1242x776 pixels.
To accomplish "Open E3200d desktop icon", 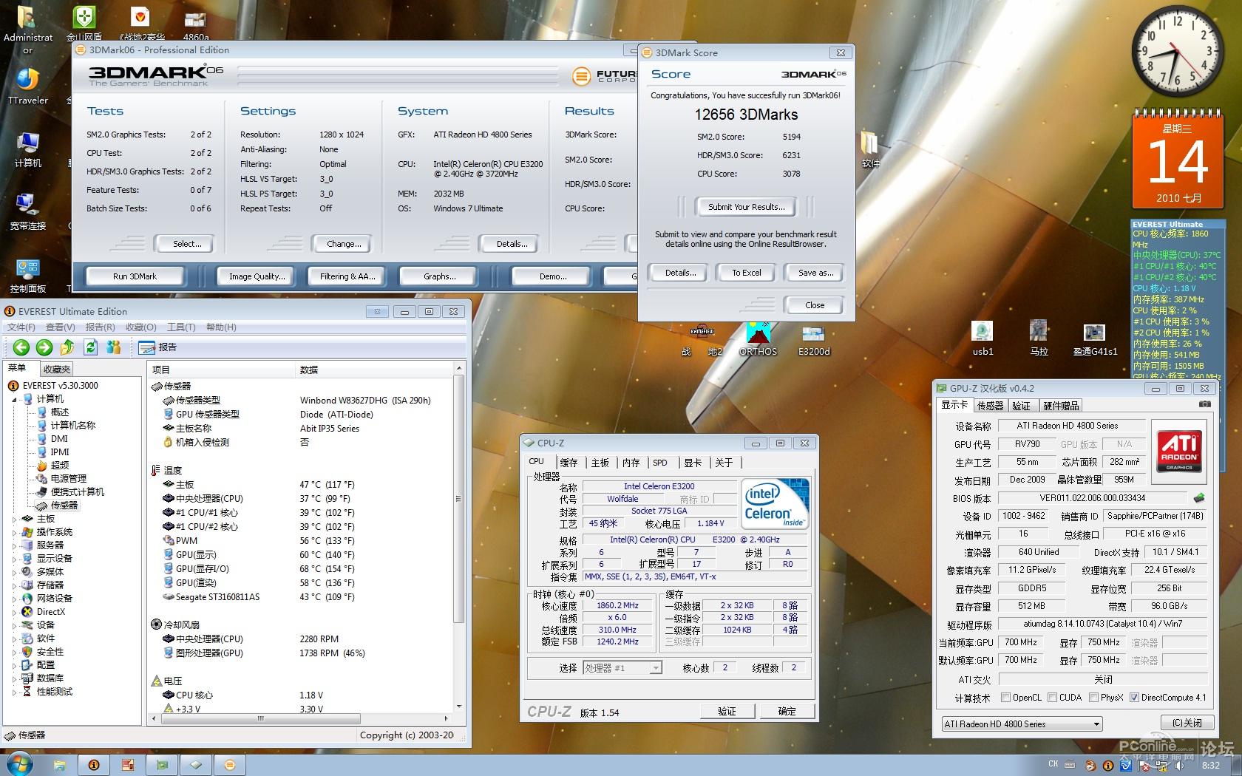I will pyautogui.click(x=813, y=340).
